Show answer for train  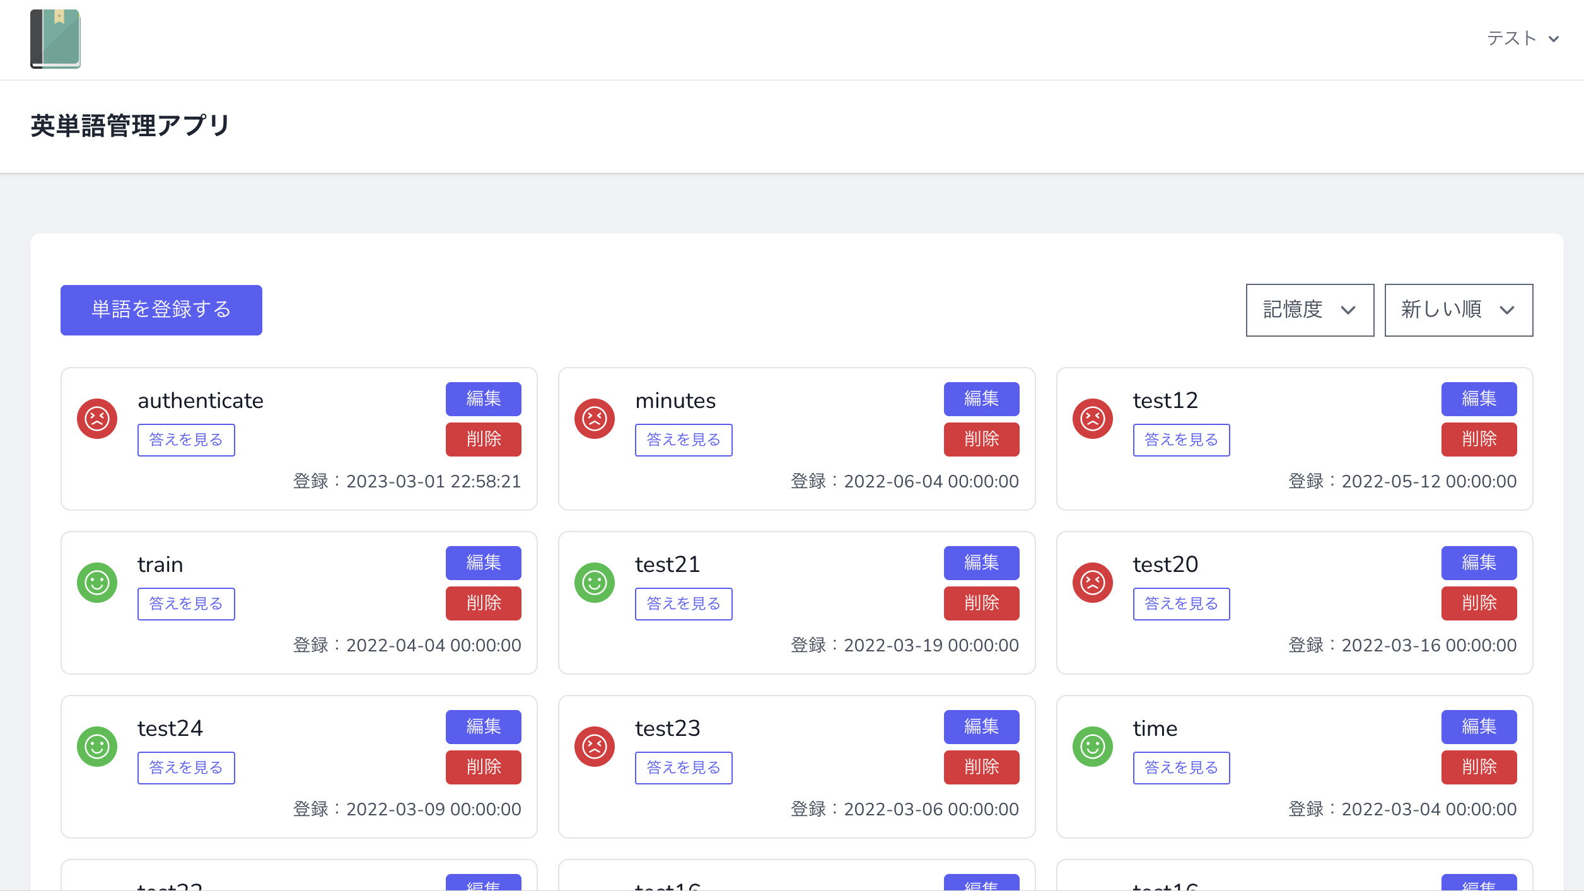[186, 603]
